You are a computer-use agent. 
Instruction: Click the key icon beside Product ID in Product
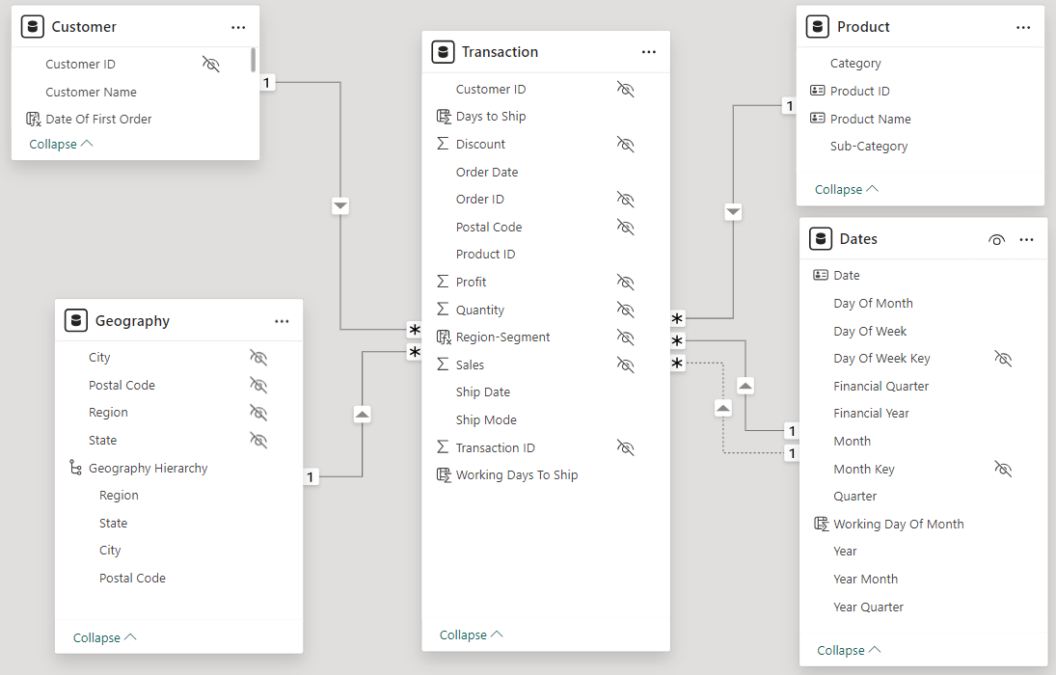click(x=818, y=91)
